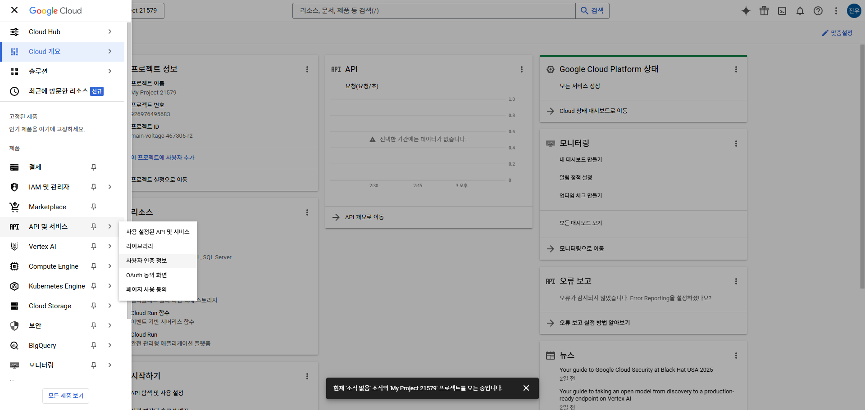Pin BigQuery product
Screen dimensions: 865x410
[94, 345]
